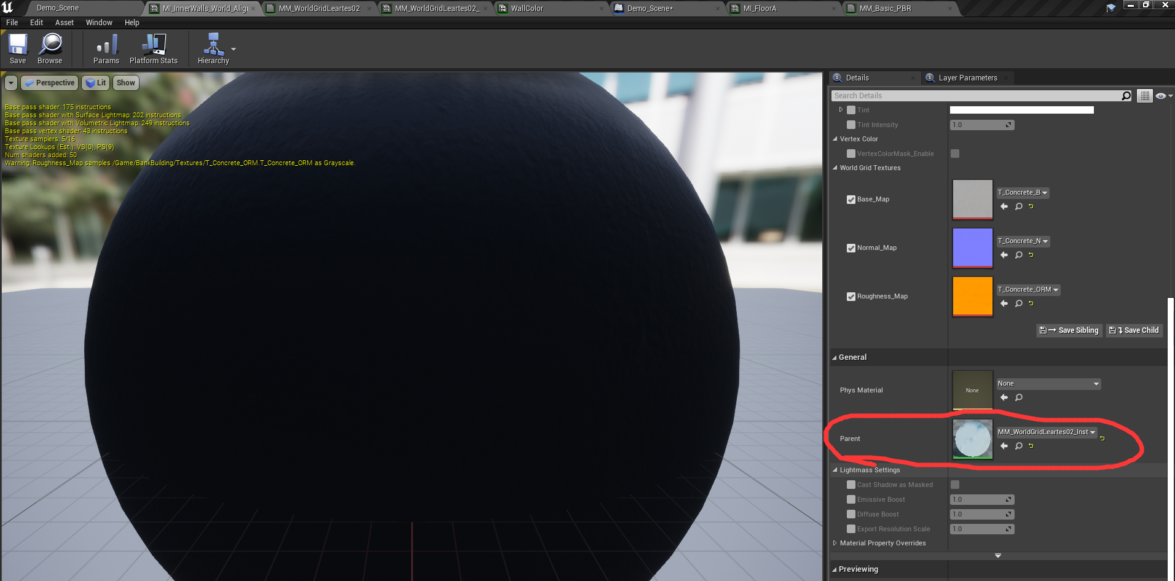Click the search icon in Search Details

pos(1126,96)
